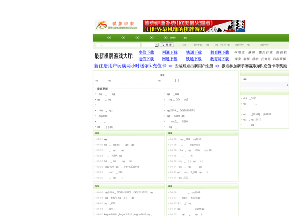Screen dimensions: 289x216
Task: Click 网通下载 link in the 斗地主 row
Action: pos(170,52)
